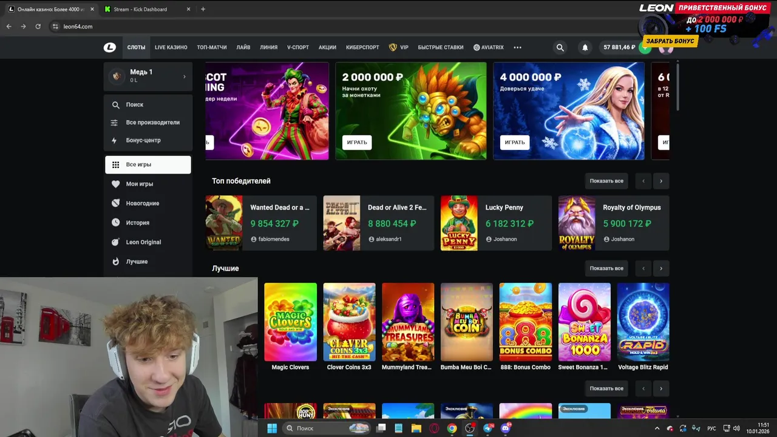The image size is (777, 437).
Task: Previous arrow in Топ победителей section
Action: coord(643,181)
